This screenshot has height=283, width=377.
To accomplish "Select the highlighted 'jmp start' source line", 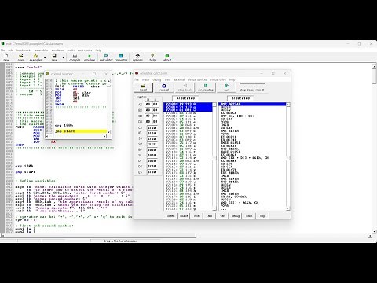I will (x=80, y=131).
